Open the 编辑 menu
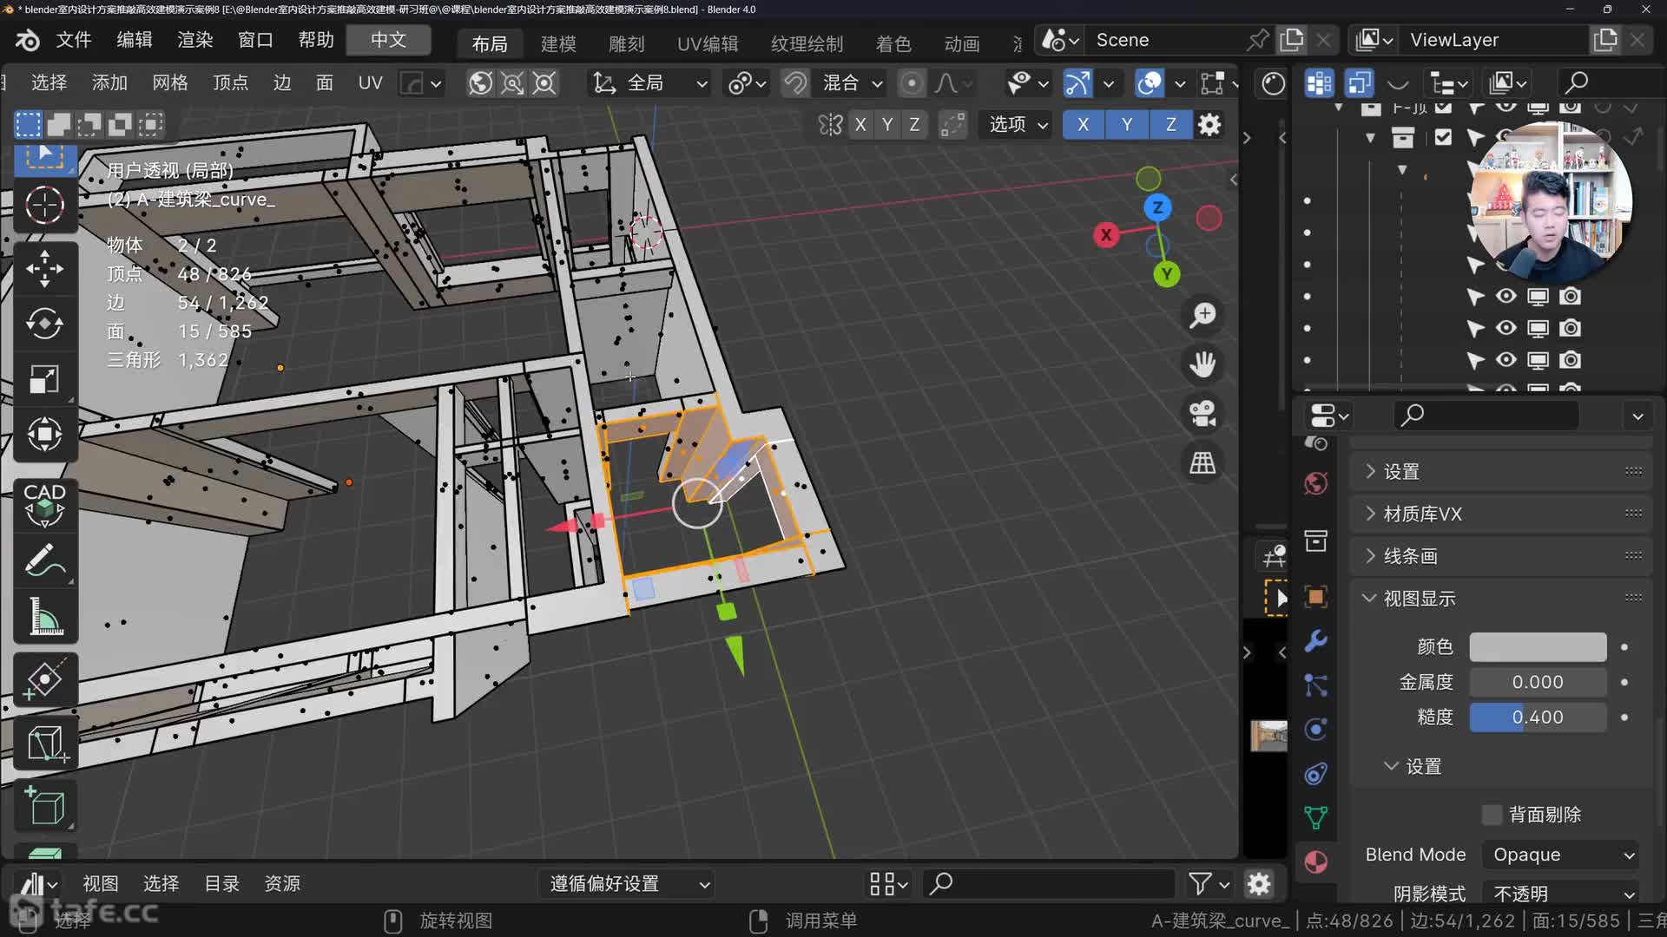 point(134,40)
